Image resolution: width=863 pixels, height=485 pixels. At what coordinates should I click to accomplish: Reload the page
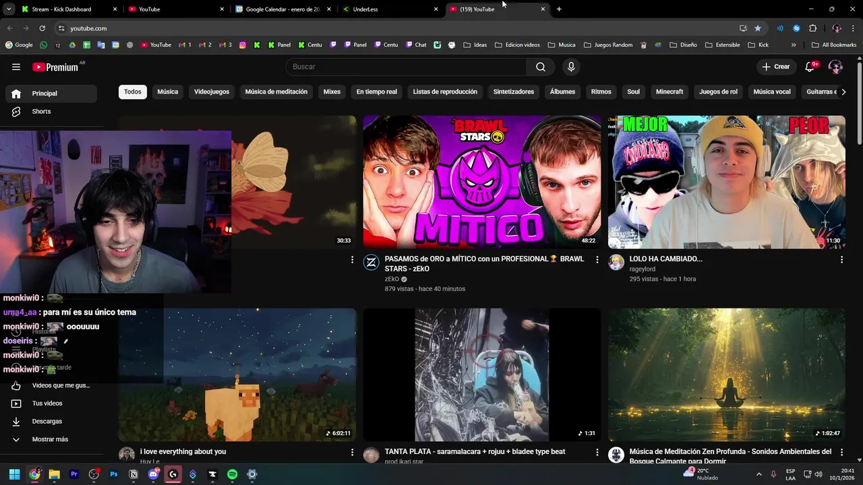(42, 28)
